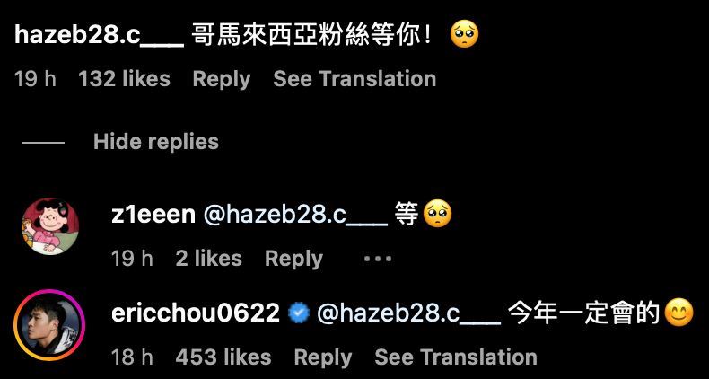Viewport: 709px width, 379px height.
Task: Open hazeb28.c___ username on top comment
Action: [99, 35]
